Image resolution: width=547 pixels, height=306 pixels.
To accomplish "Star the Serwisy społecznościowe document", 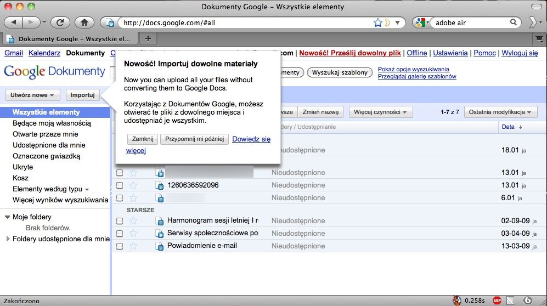I will point(133,233).
